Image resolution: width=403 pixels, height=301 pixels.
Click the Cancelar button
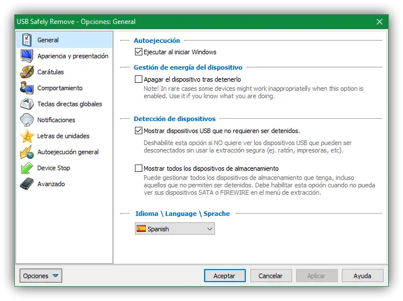pyautogui.click(x=271, y=276)
